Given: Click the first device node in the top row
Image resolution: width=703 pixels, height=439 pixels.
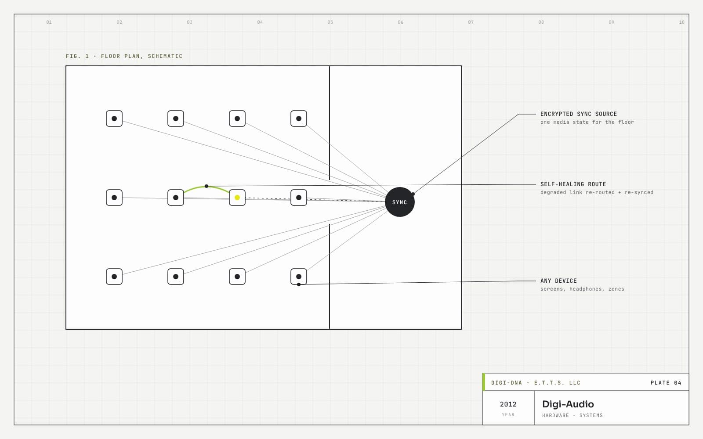Looking at the screenshot, I should pos(114,119).
